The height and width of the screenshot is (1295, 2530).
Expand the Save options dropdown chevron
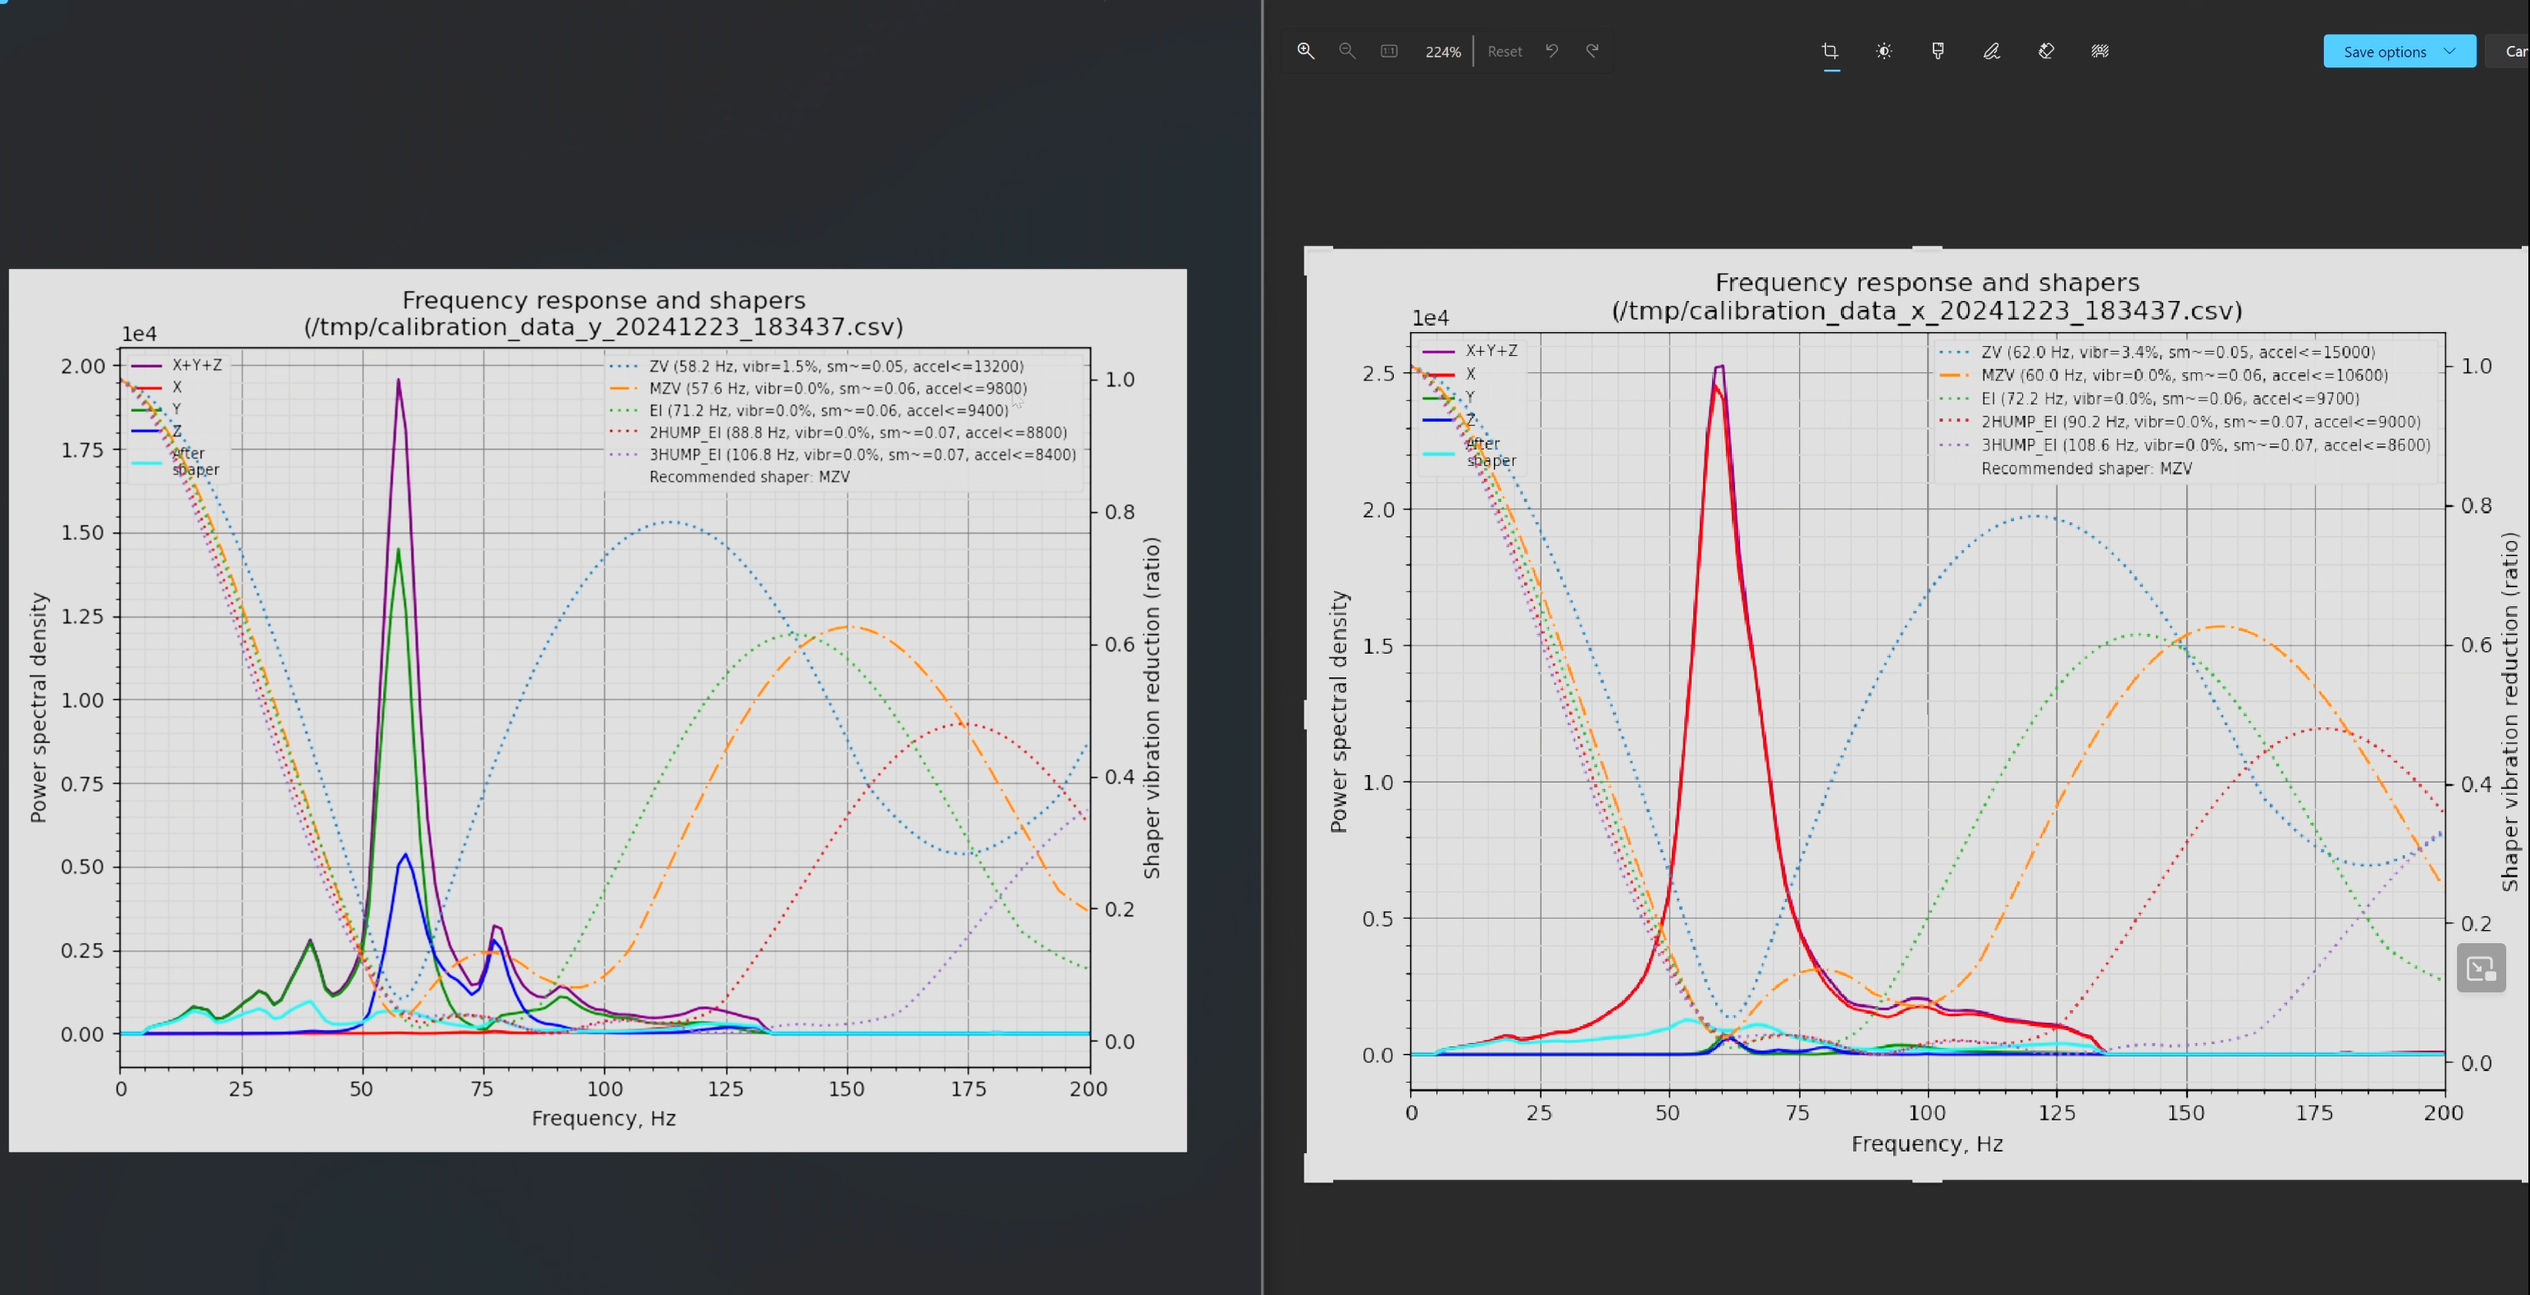tap(2450, 51)
